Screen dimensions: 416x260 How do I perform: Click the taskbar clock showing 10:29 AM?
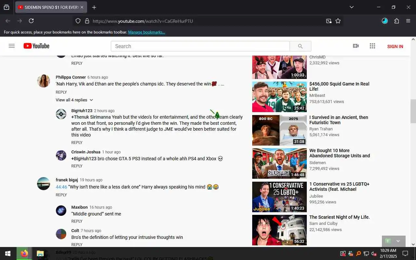click(388, 253)
